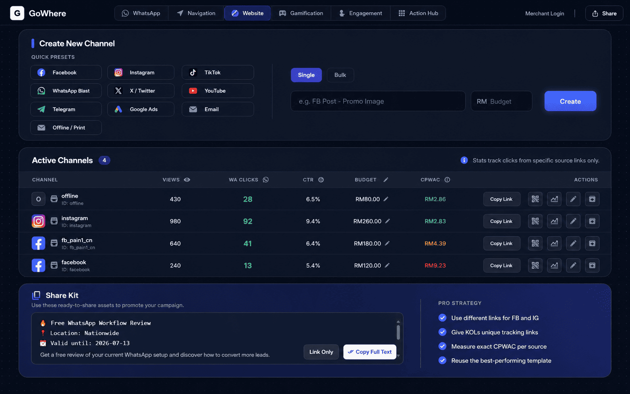Show QR code for instagram channel
The height and width of the screenshot is (394, 630).
tap(535, 221)
